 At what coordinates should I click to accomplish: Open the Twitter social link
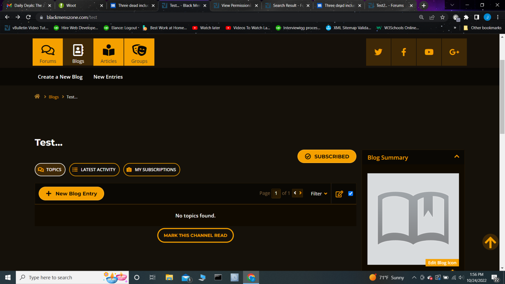click(378, 52)
